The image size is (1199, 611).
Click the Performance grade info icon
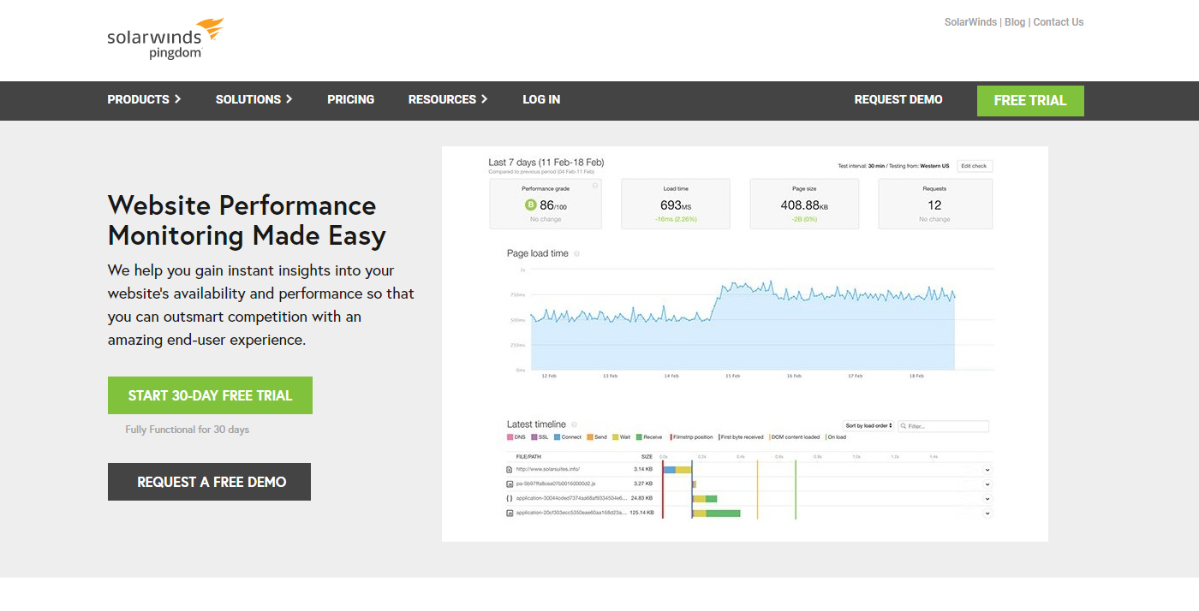point(595,184)
